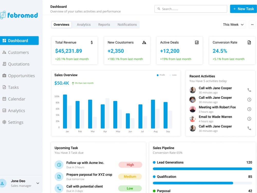Click Wade Warren's avatar in Recent Activities
257x193 pixels.
pos(192,119)
